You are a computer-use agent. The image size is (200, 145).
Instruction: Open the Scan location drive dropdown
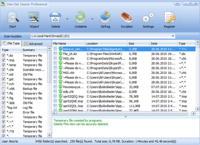173,36
